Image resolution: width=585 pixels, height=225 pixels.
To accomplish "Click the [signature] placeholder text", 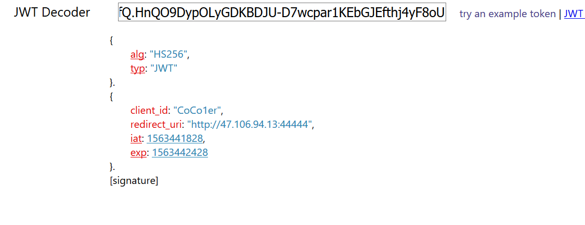I will pyautogui.click(x=134, y=181).
